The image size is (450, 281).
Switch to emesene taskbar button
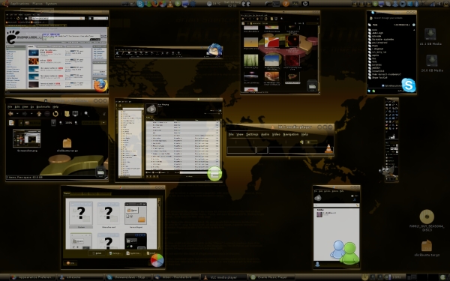80,277
